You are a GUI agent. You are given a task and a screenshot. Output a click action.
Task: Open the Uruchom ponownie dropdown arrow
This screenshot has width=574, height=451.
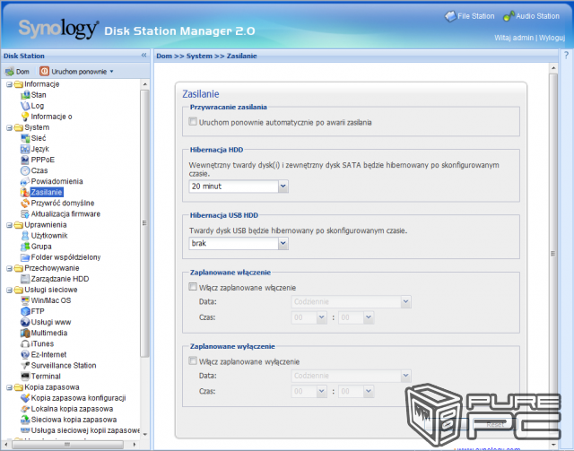[x=111, y=72]
